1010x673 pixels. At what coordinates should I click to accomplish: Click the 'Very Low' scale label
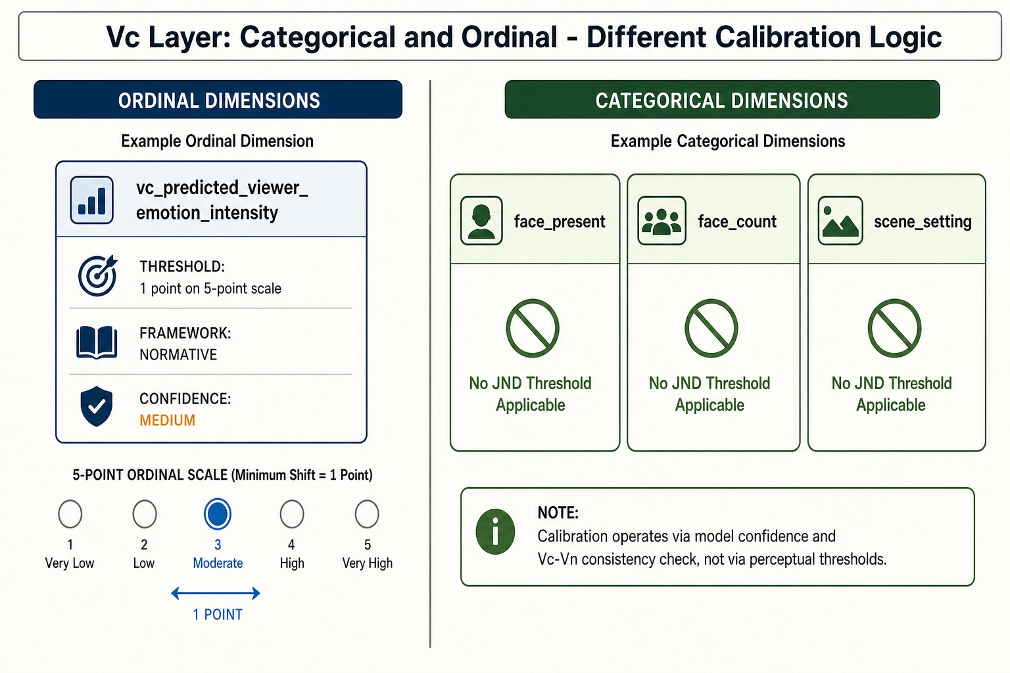[x=70, y=563]
